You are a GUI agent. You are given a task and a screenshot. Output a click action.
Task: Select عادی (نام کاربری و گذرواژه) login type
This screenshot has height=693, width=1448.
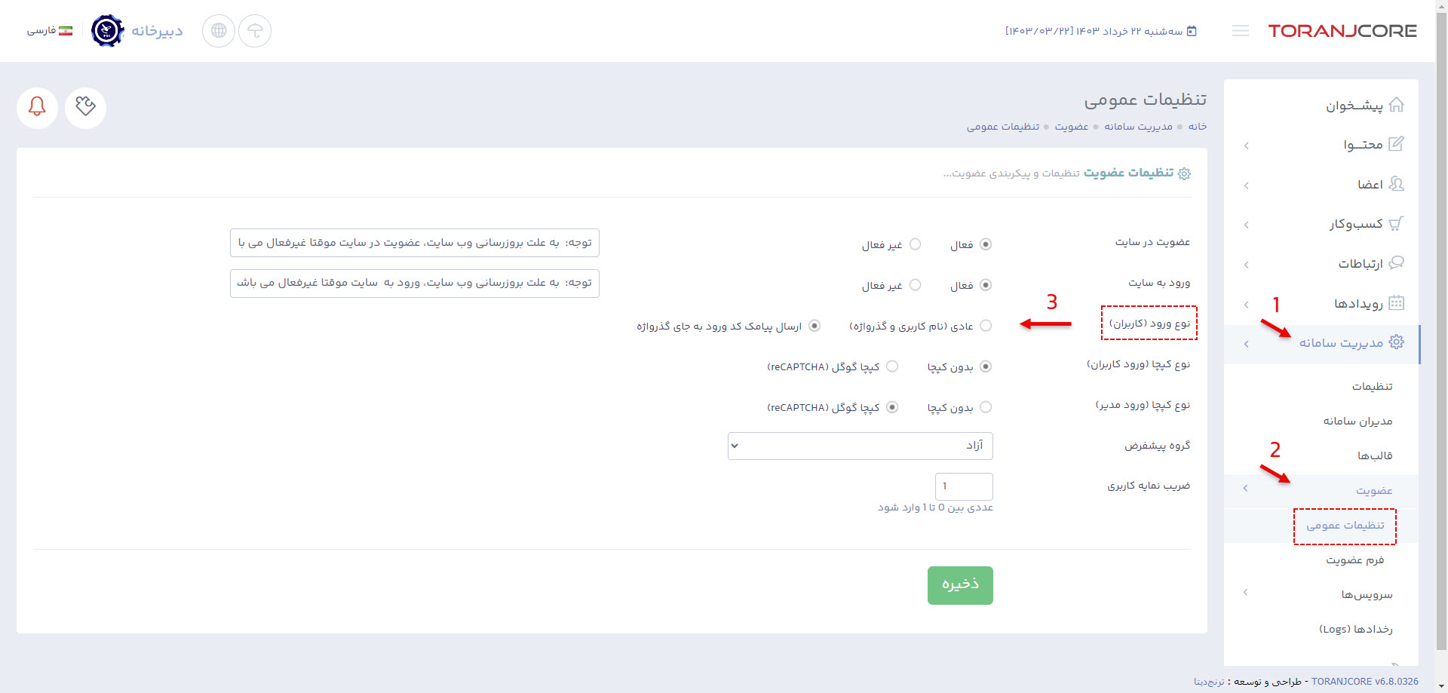click(986, 326)
